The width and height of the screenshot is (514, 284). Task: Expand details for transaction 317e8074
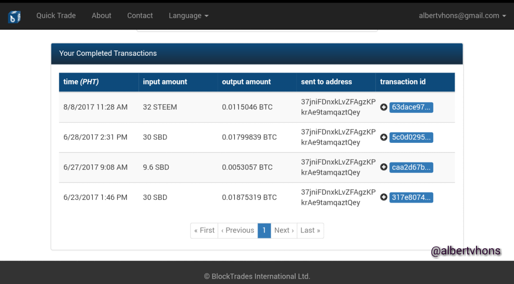click(x=384, y=197)
